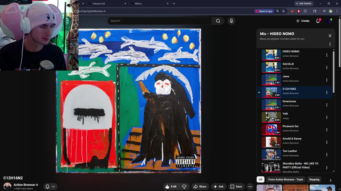Screen dimensions: 341x191
Task: Open options for SALVAJE playlist item
Action: [x=327, y=68]
